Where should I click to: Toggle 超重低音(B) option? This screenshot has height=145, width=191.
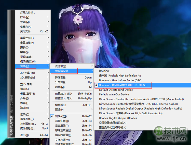point(72,121)
